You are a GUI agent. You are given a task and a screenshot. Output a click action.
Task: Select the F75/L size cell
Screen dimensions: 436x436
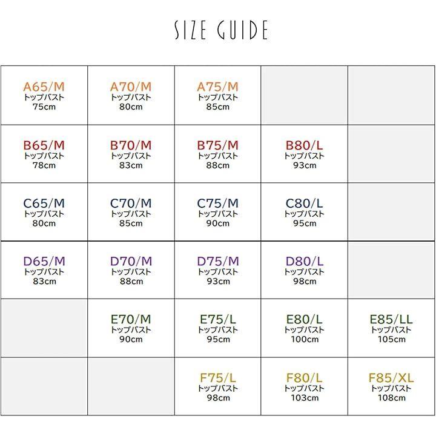pos(218,386)
